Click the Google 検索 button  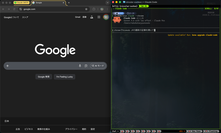pyautogui.click(x=44, y=77)
